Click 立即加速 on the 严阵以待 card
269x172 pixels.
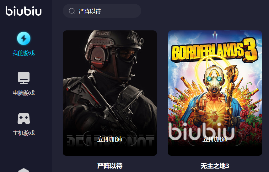[x=110, y=139]
